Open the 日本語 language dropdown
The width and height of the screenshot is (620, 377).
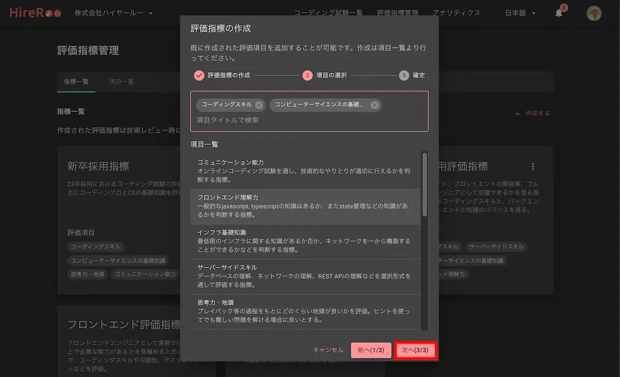point(520,13)
